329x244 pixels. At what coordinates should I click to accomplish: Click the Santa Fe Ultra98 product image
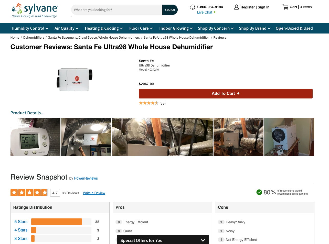(x=74, y=79)
